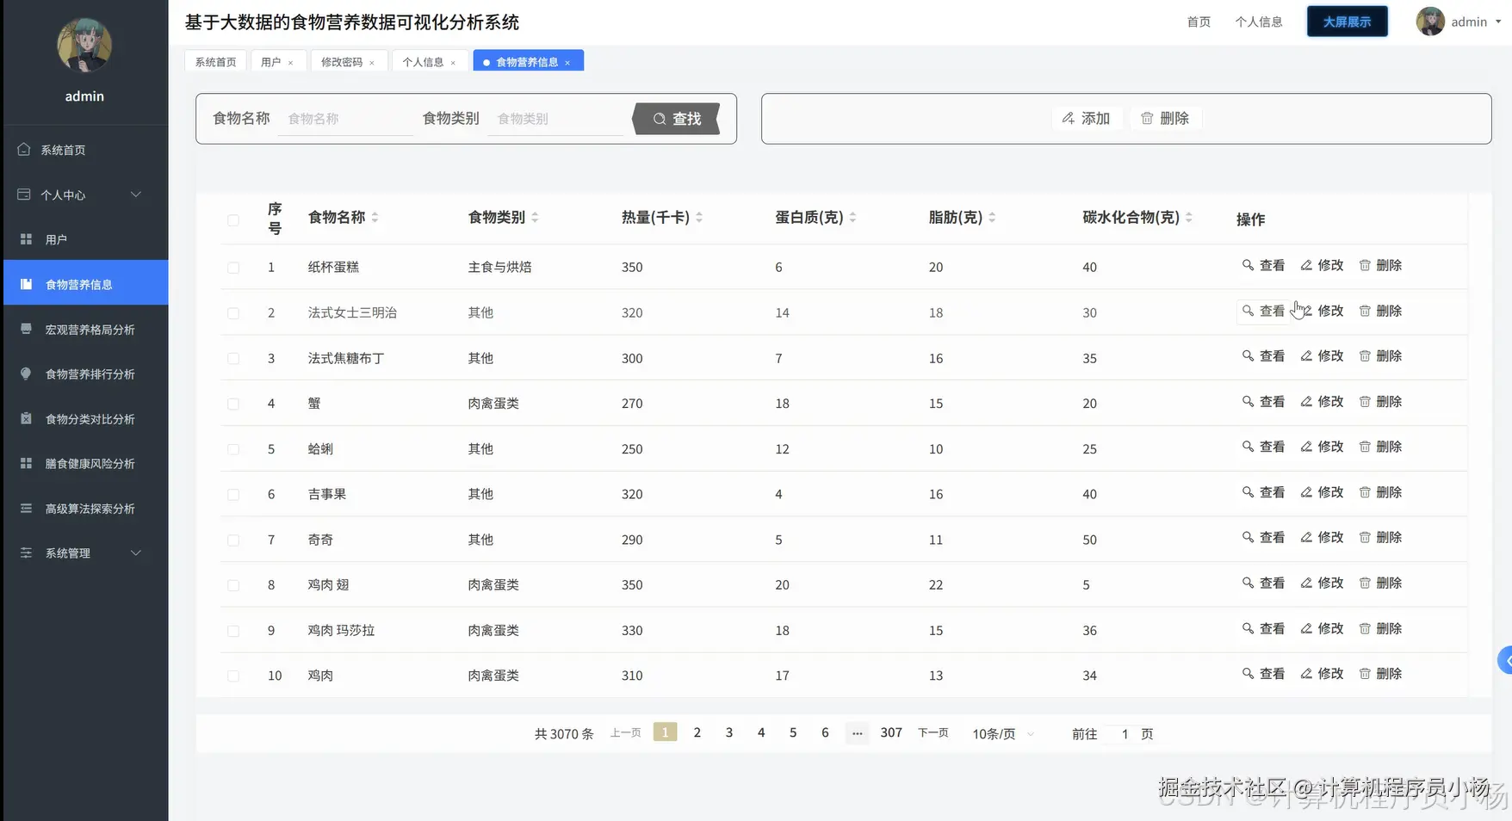
Task: Switch to the 个人信息 tab
Action: pos(423,62)
